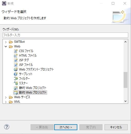The width and height of the screenshot is (131, 134).
Task: Click the Eclipse icon in title bar
Action: [x=4, y=3]
